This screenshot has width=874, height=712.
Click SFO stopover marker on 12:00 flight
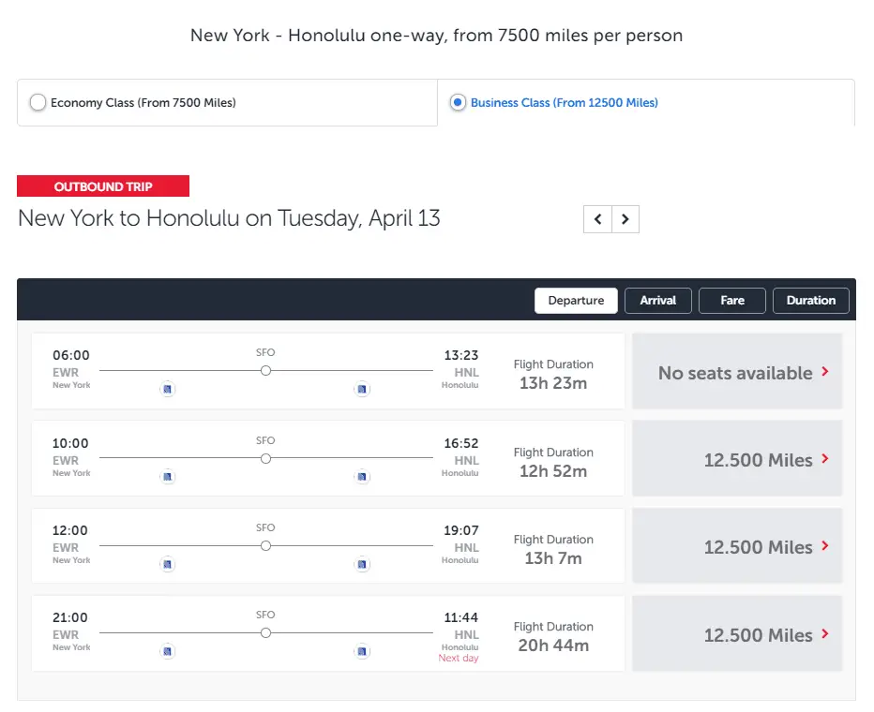265,546
